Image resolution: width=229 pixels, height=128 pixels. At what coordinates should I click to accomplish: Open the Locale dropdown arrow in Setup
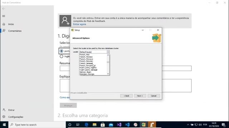pos(108,52)
